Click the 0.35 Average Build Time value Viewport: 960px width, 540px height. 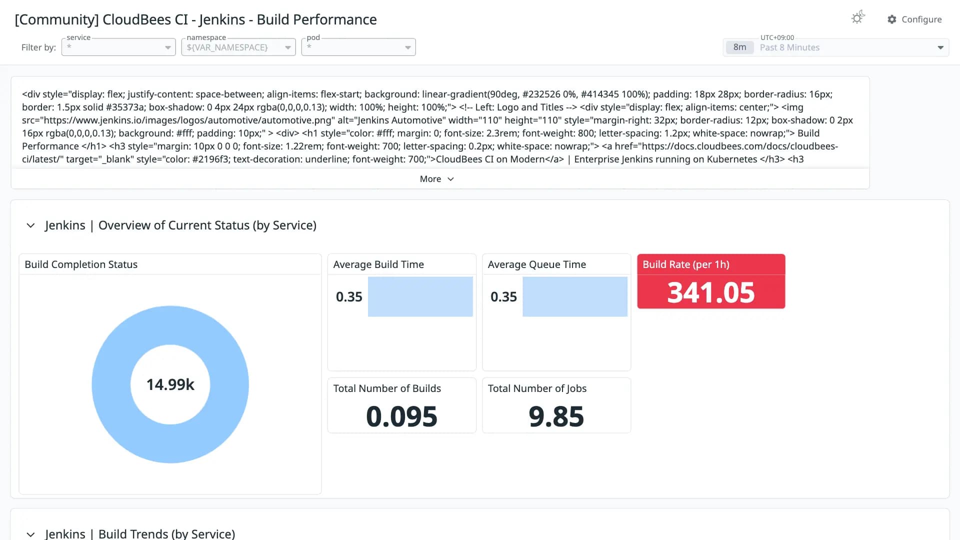349,297
